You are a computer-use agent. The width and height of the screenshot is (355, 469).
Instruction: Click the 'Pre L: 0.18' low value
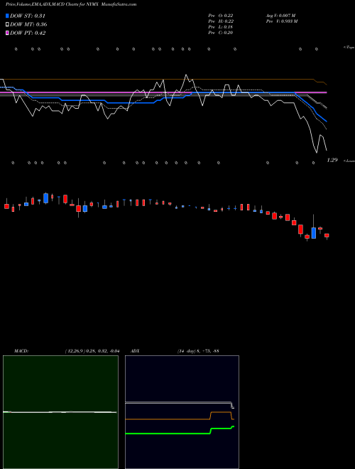click(221, 27)
